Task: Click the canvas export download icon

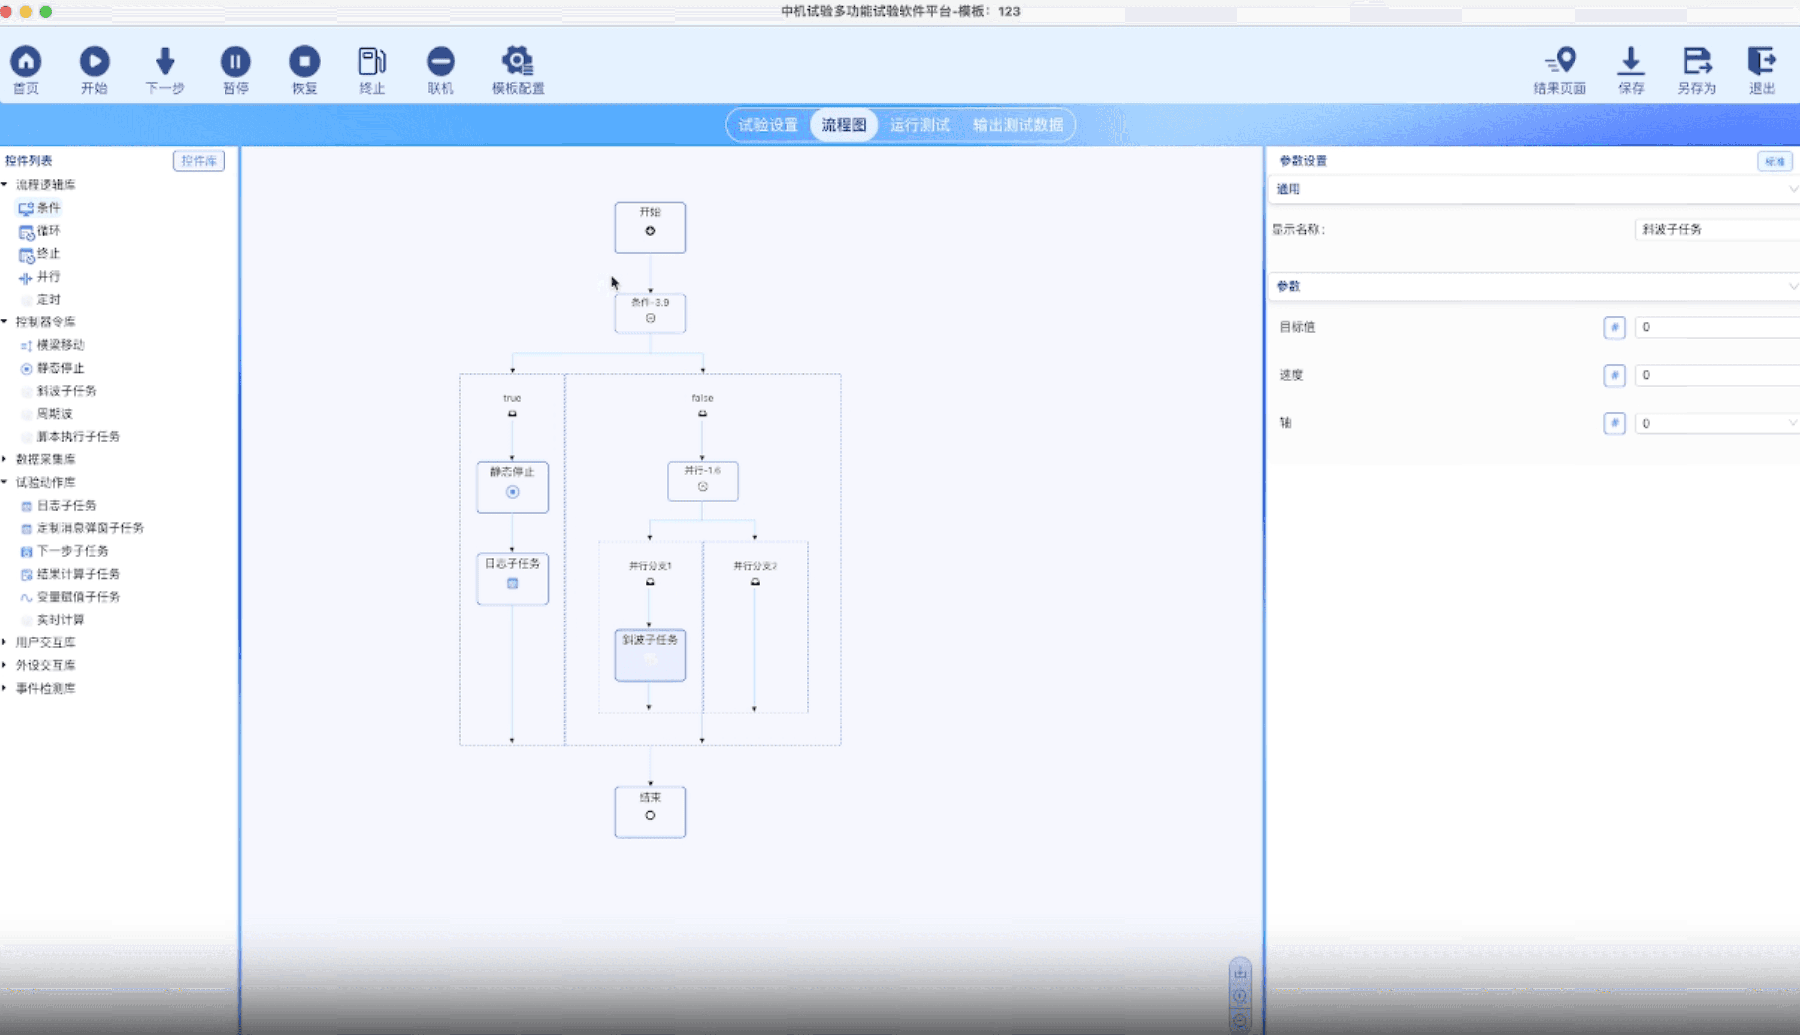Action: pos(1240,972)
